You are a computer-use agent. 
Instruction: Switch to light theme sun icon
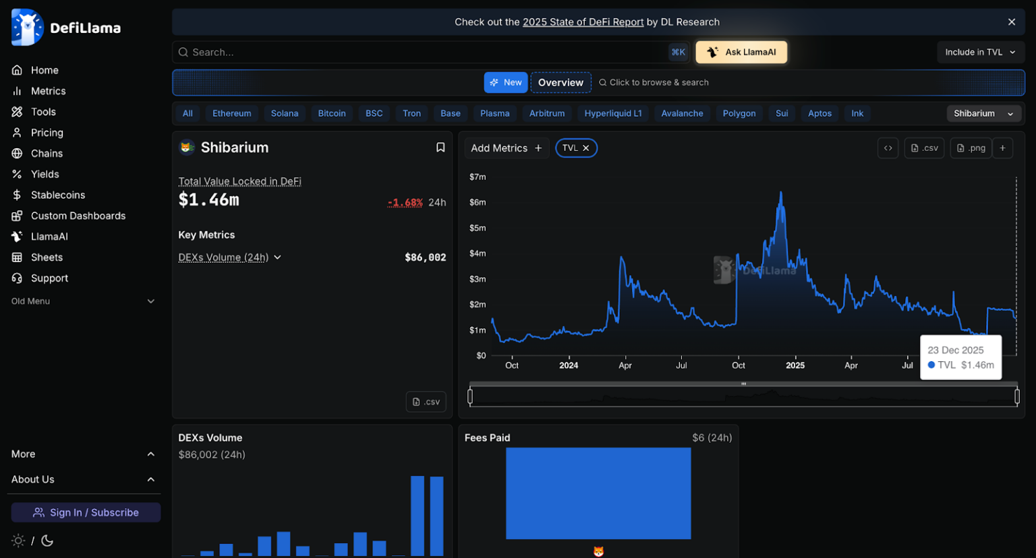(18, 540)
